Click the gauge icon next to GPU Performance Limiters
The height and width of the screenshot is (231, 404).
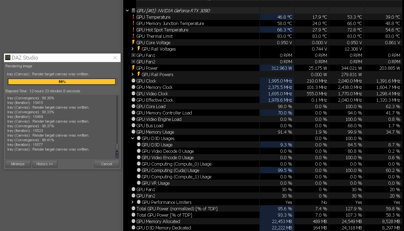click(139, 202)
